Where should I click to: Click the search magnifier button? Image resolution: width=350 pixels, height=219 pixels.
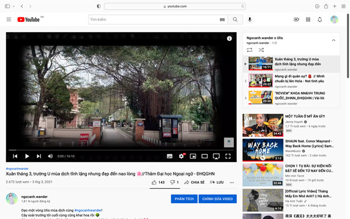235,20
